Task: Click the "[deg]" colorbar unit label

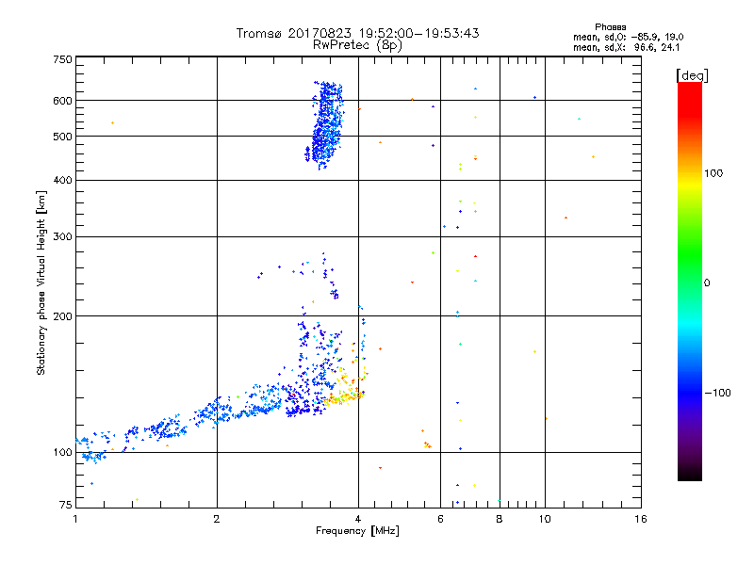Action: pos(692,75)
